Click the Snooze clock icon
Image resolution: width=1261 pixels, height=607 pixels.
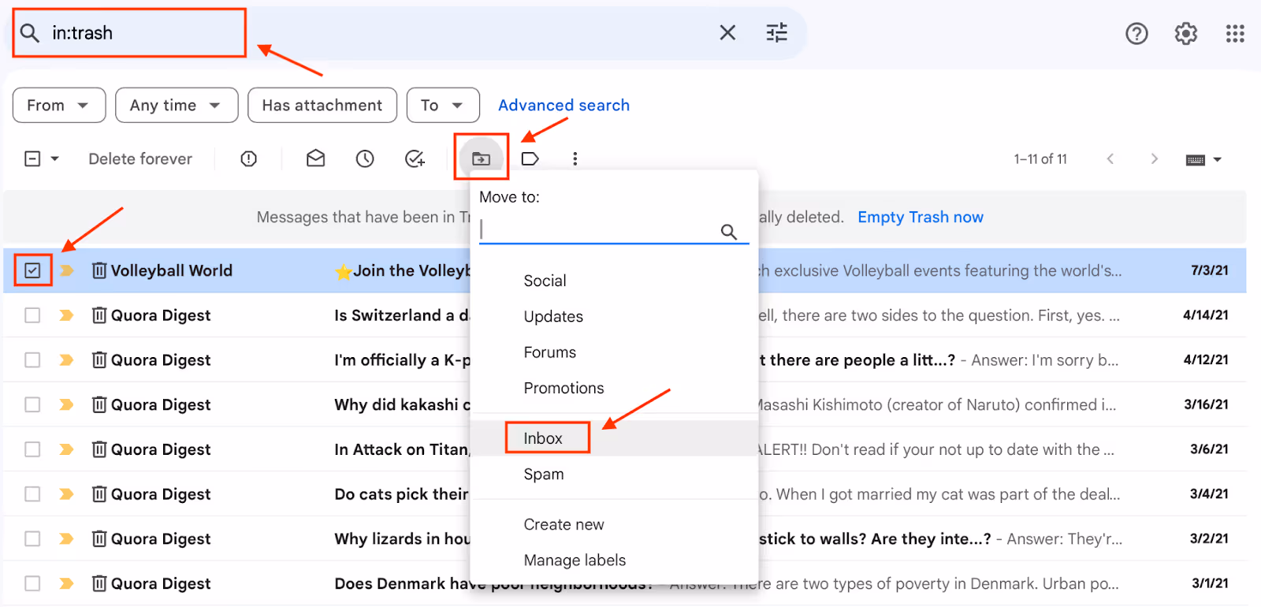coord(365,158)
